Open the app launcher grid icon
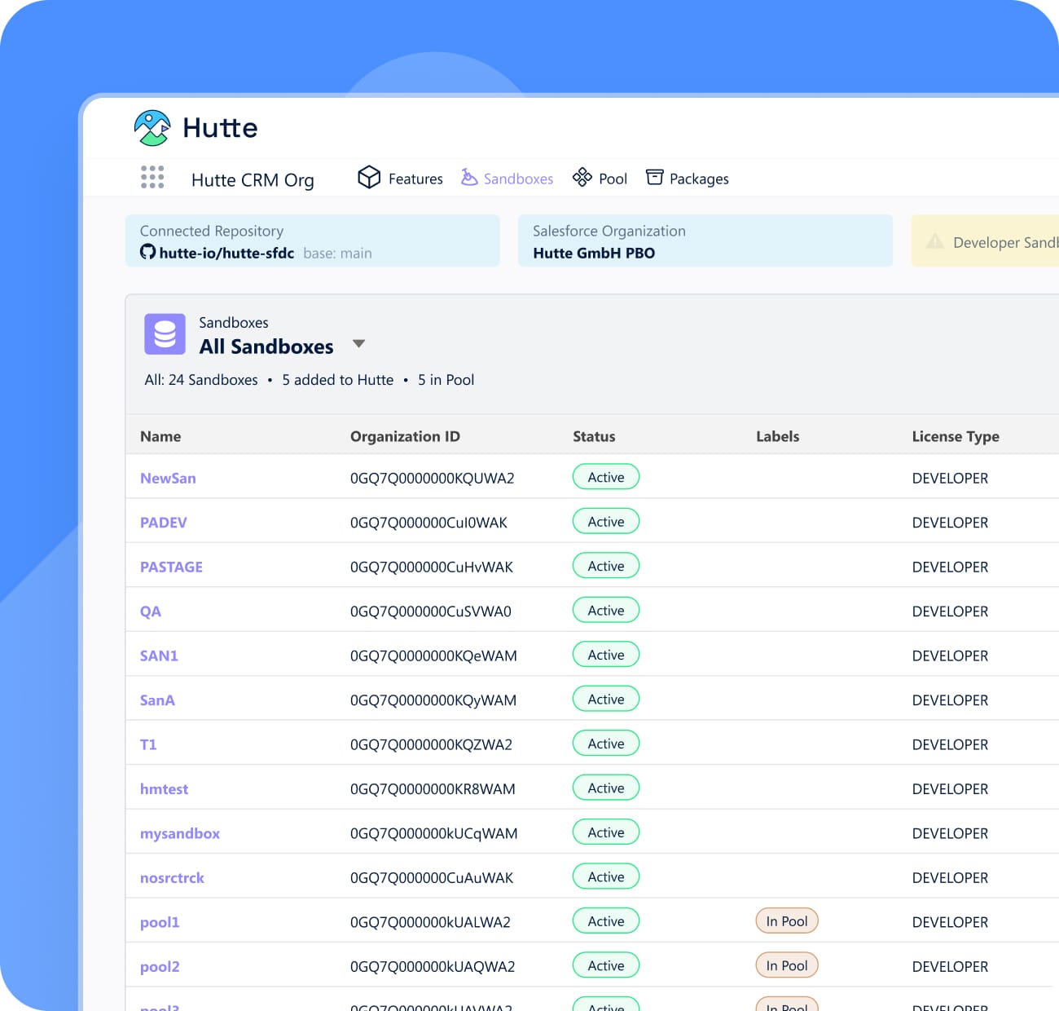The height and width of the screenshot is (1011, 1059). point(152,177)
